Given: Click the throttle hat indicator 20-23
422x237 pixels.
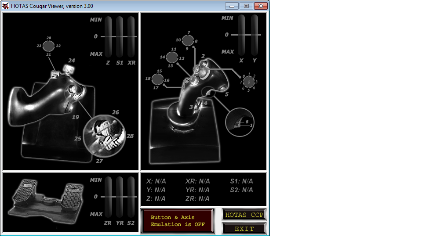Looking at the screenshot, I should 49,46.
